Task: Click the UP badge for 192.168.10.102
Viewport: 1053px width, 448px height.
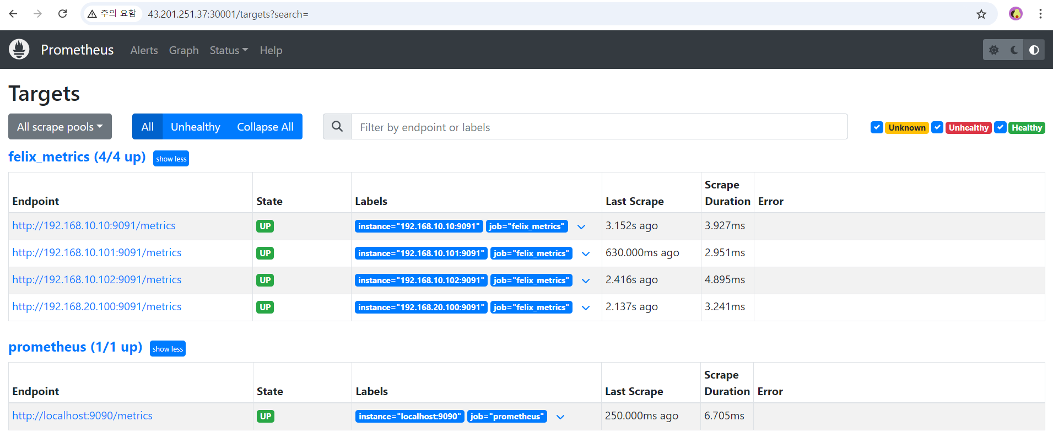Action: (x=265, y=280)
